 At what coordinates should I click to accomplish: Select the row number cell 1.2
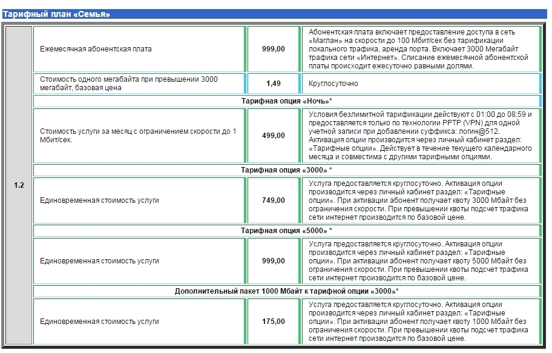coord(18,185)
